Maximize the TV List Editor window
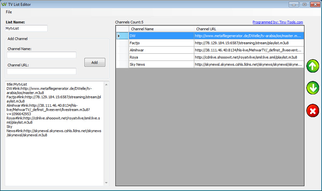 pyautogui.click(x=304, y=4)
